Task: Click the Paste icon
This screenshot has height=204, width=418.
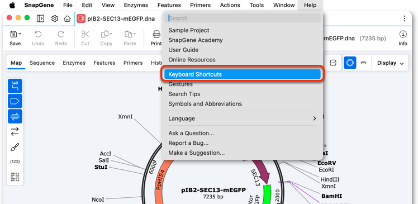Action: click(x=128, y=34)
